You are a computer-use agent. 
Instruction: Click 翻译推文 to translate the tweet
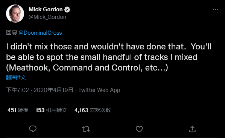tap(16, 77)
